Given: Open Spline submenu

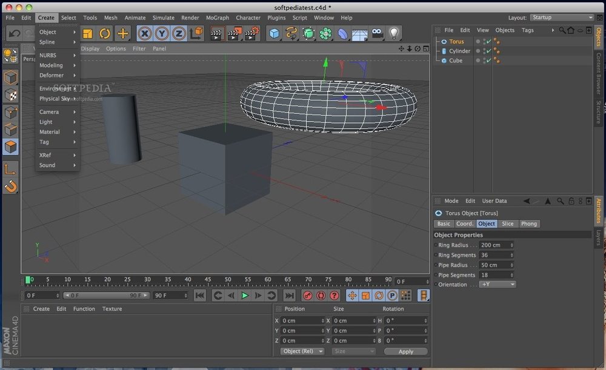Looking at the screenshot, I should (58, 42).
